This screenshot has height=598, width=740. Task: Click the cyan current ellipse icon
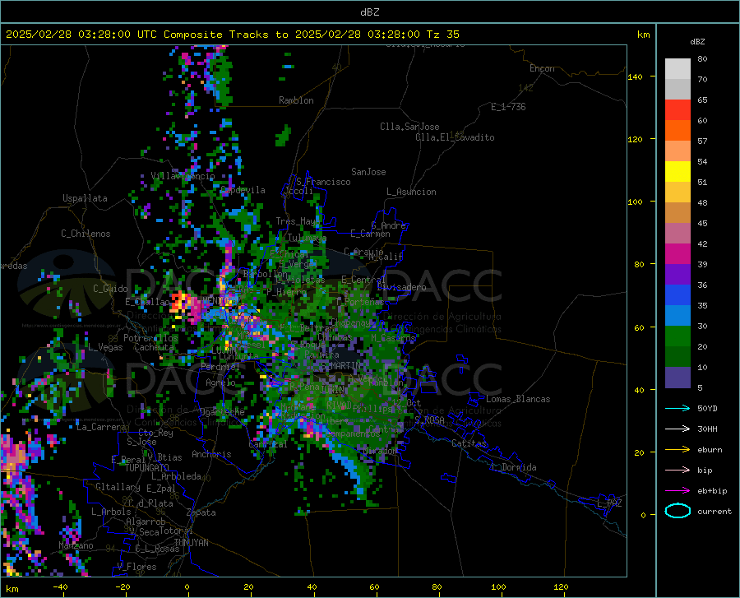[678, 511]
